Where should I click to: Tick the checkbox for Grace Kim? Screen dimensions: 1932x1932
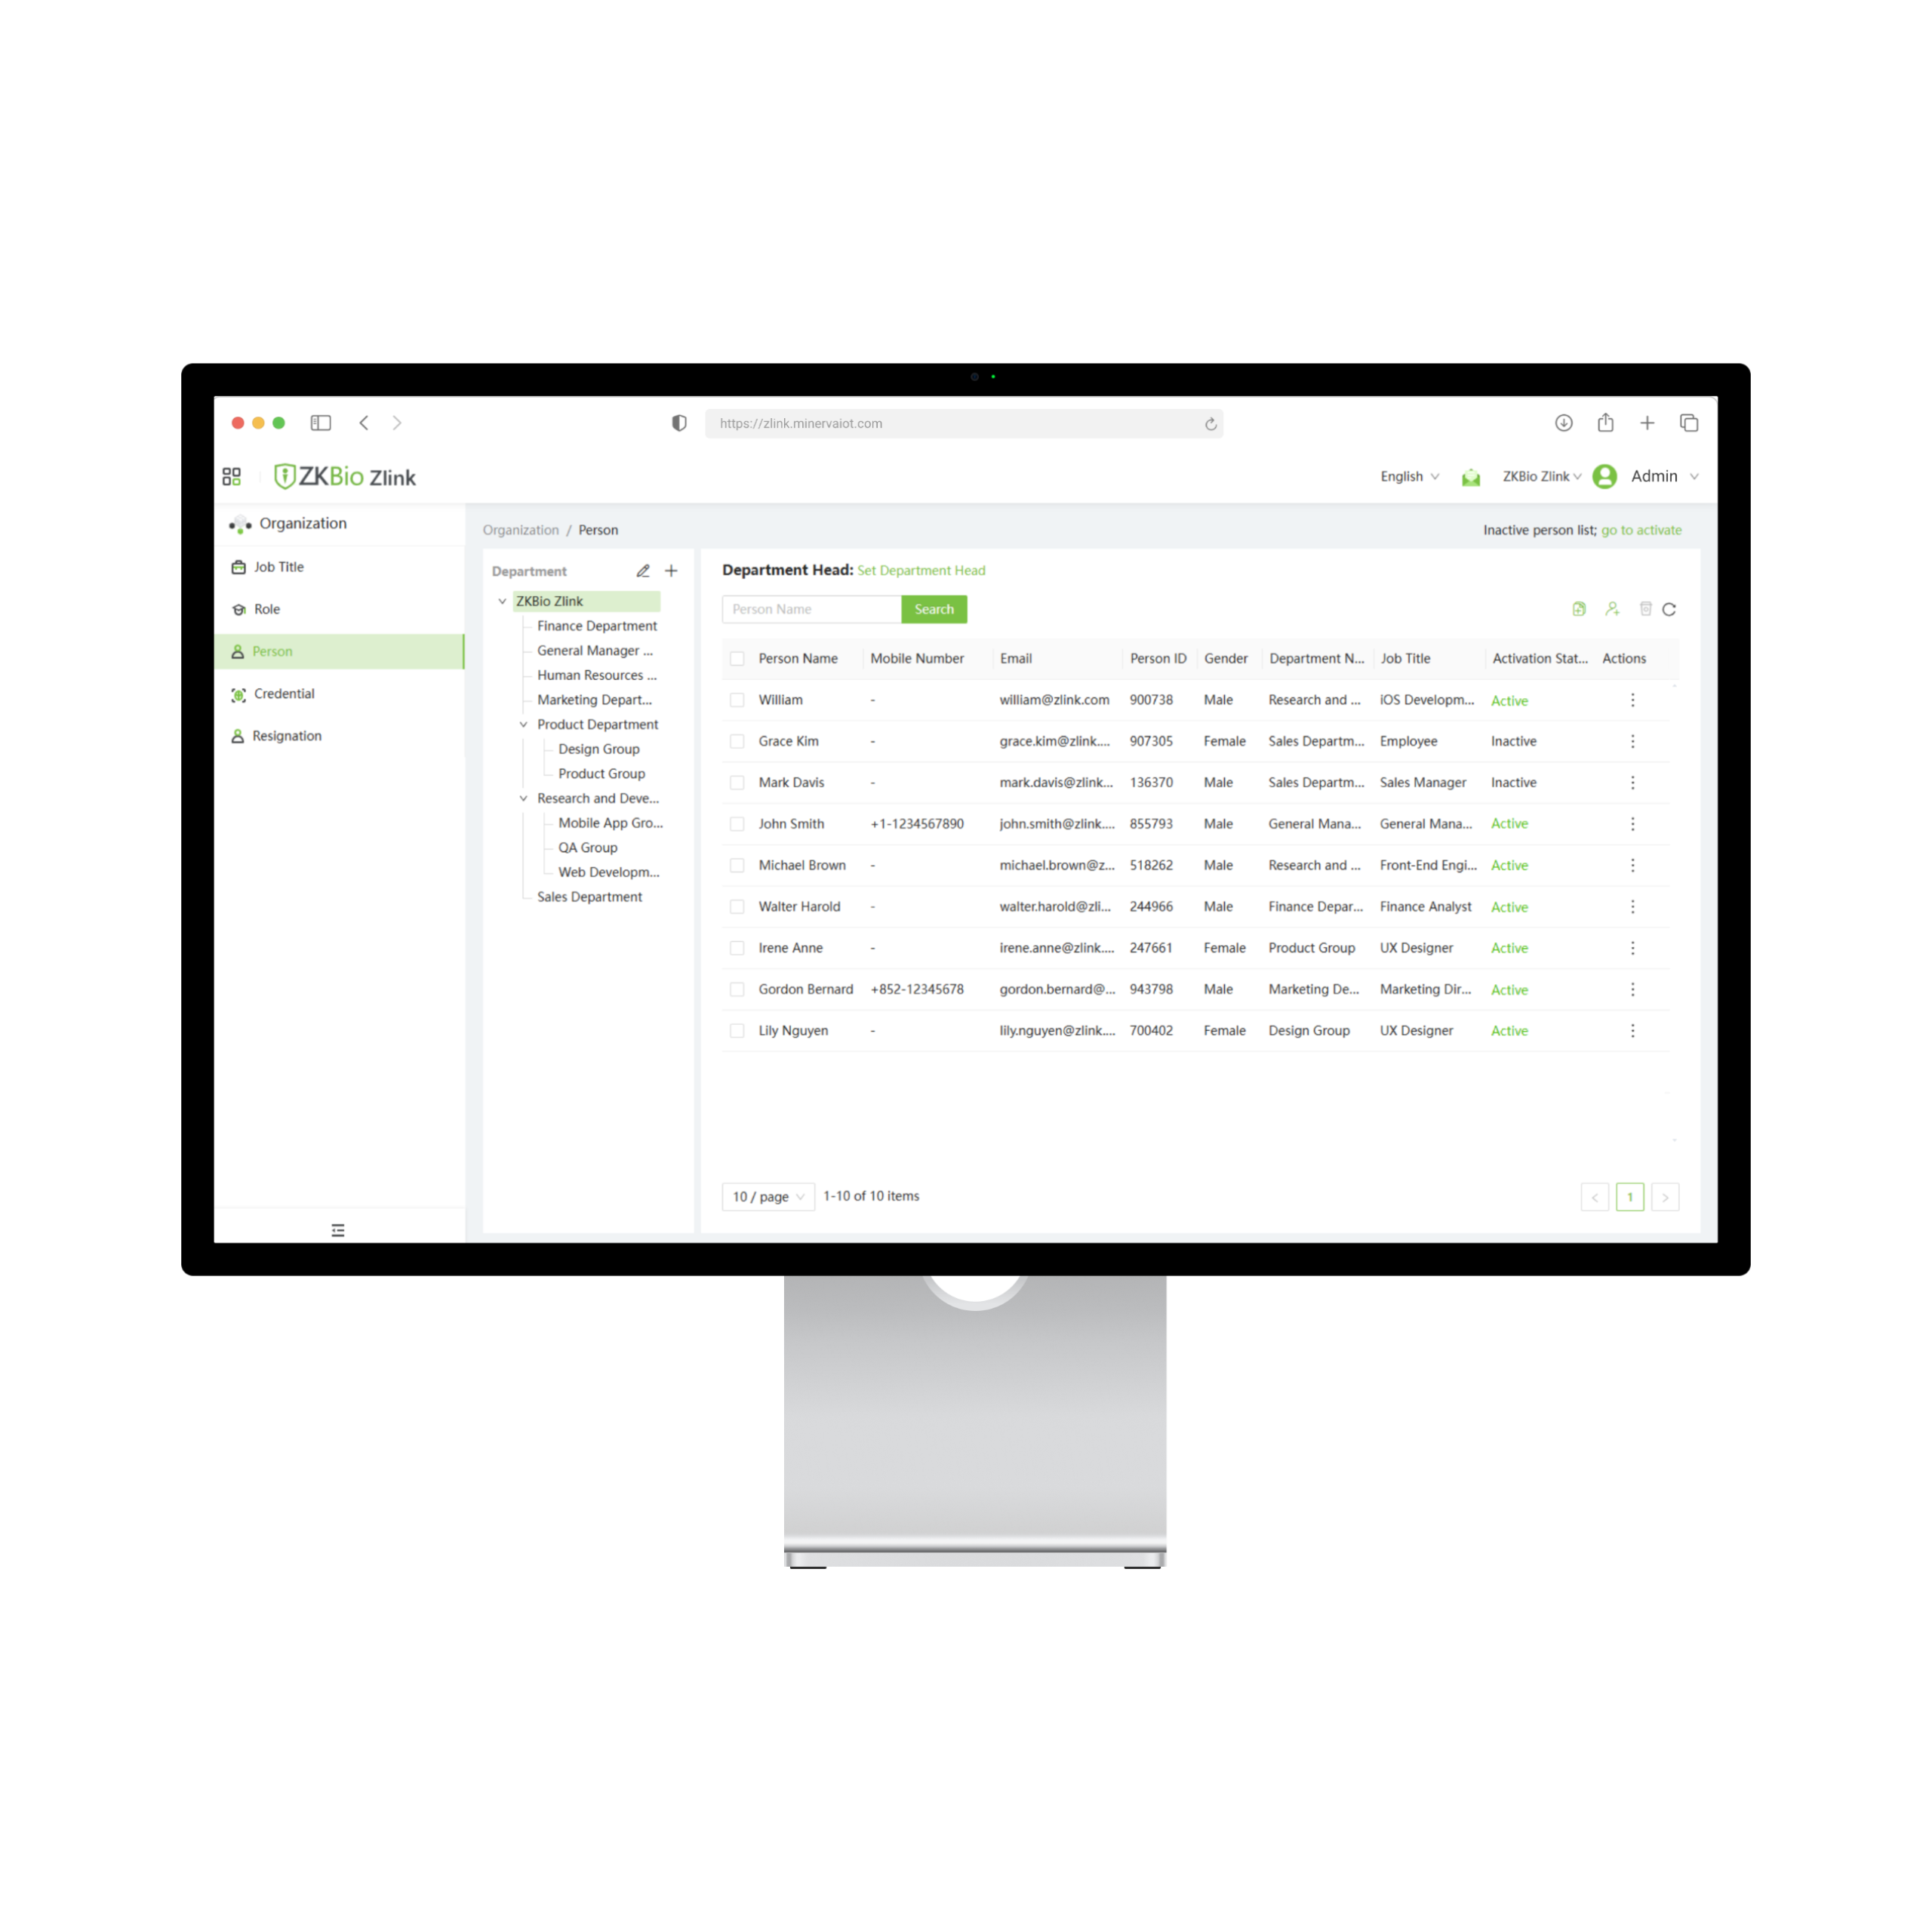[x=737, y=741]
